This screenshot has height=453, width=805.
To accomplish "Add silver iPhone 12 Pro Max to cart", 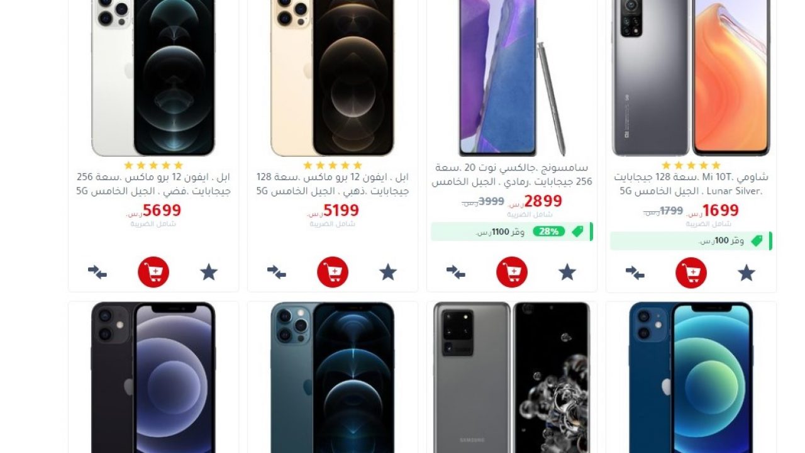I will (x=153, y=272).
